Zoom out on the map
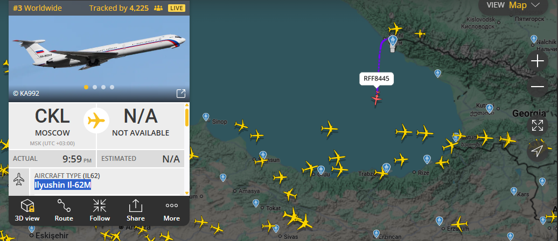Screen dimensions: 558x241 pyautogui.click(x=538, y=87)
